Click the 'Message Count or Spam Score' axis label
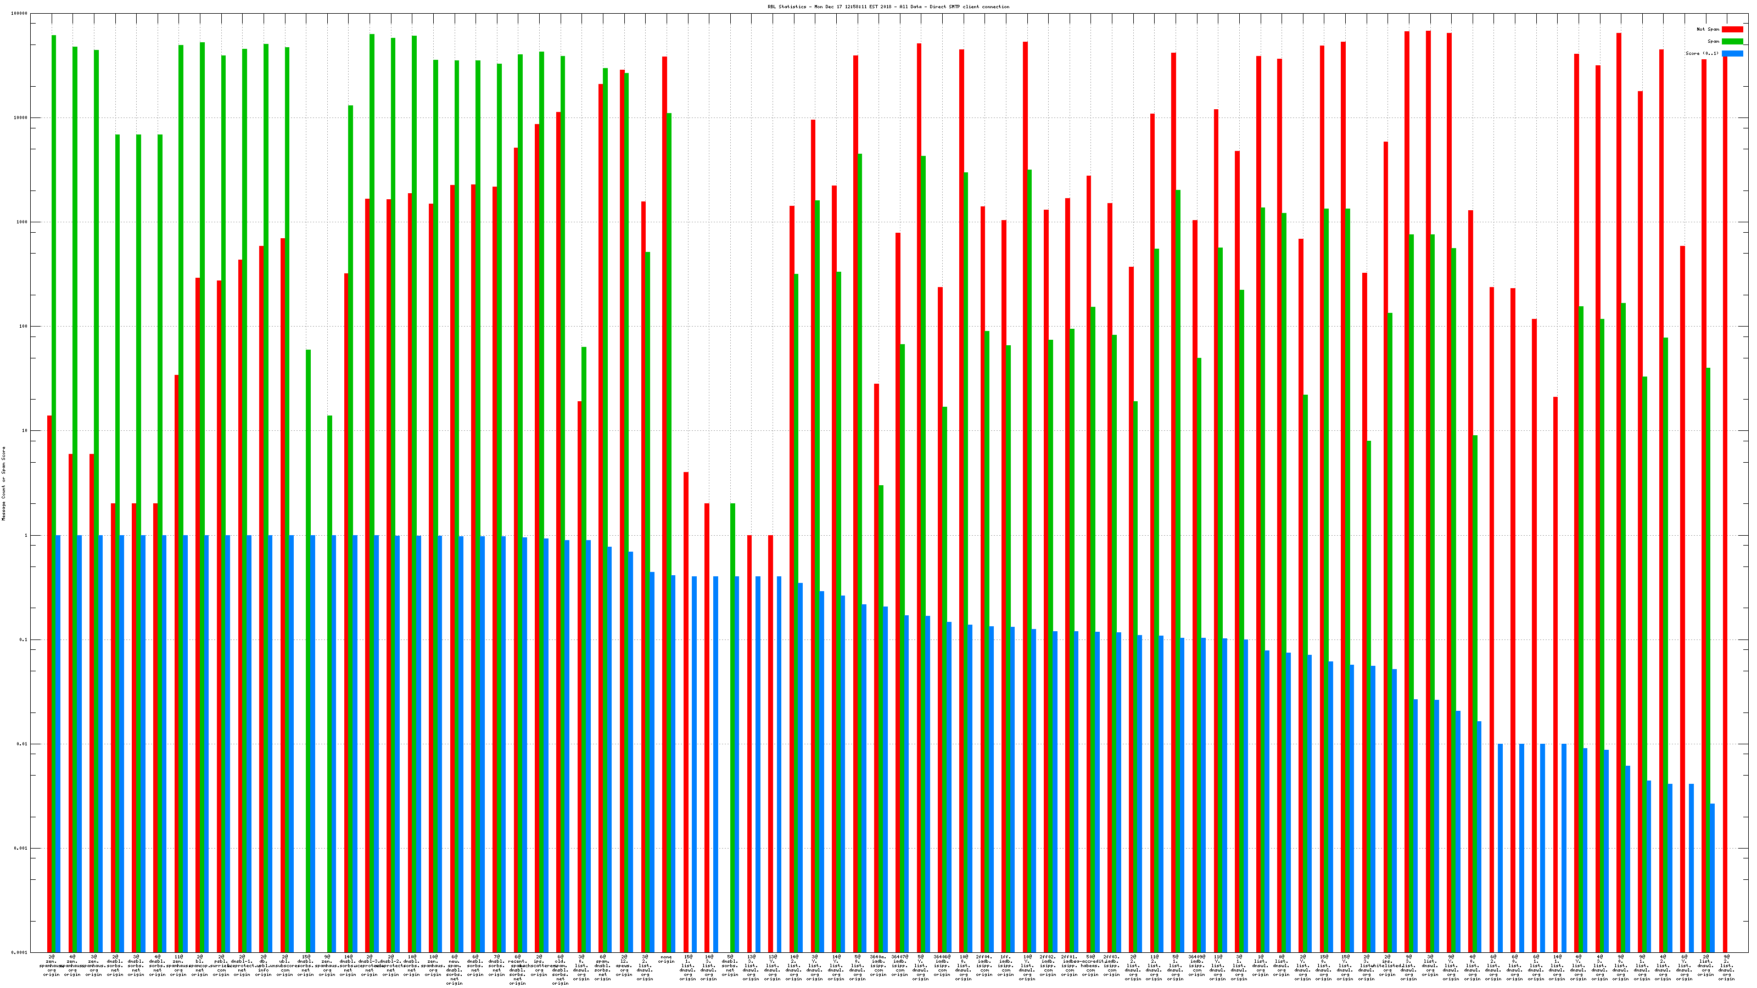Image resolution: width=1757 pixels, height=988 pixels. (x=3, y=484)
